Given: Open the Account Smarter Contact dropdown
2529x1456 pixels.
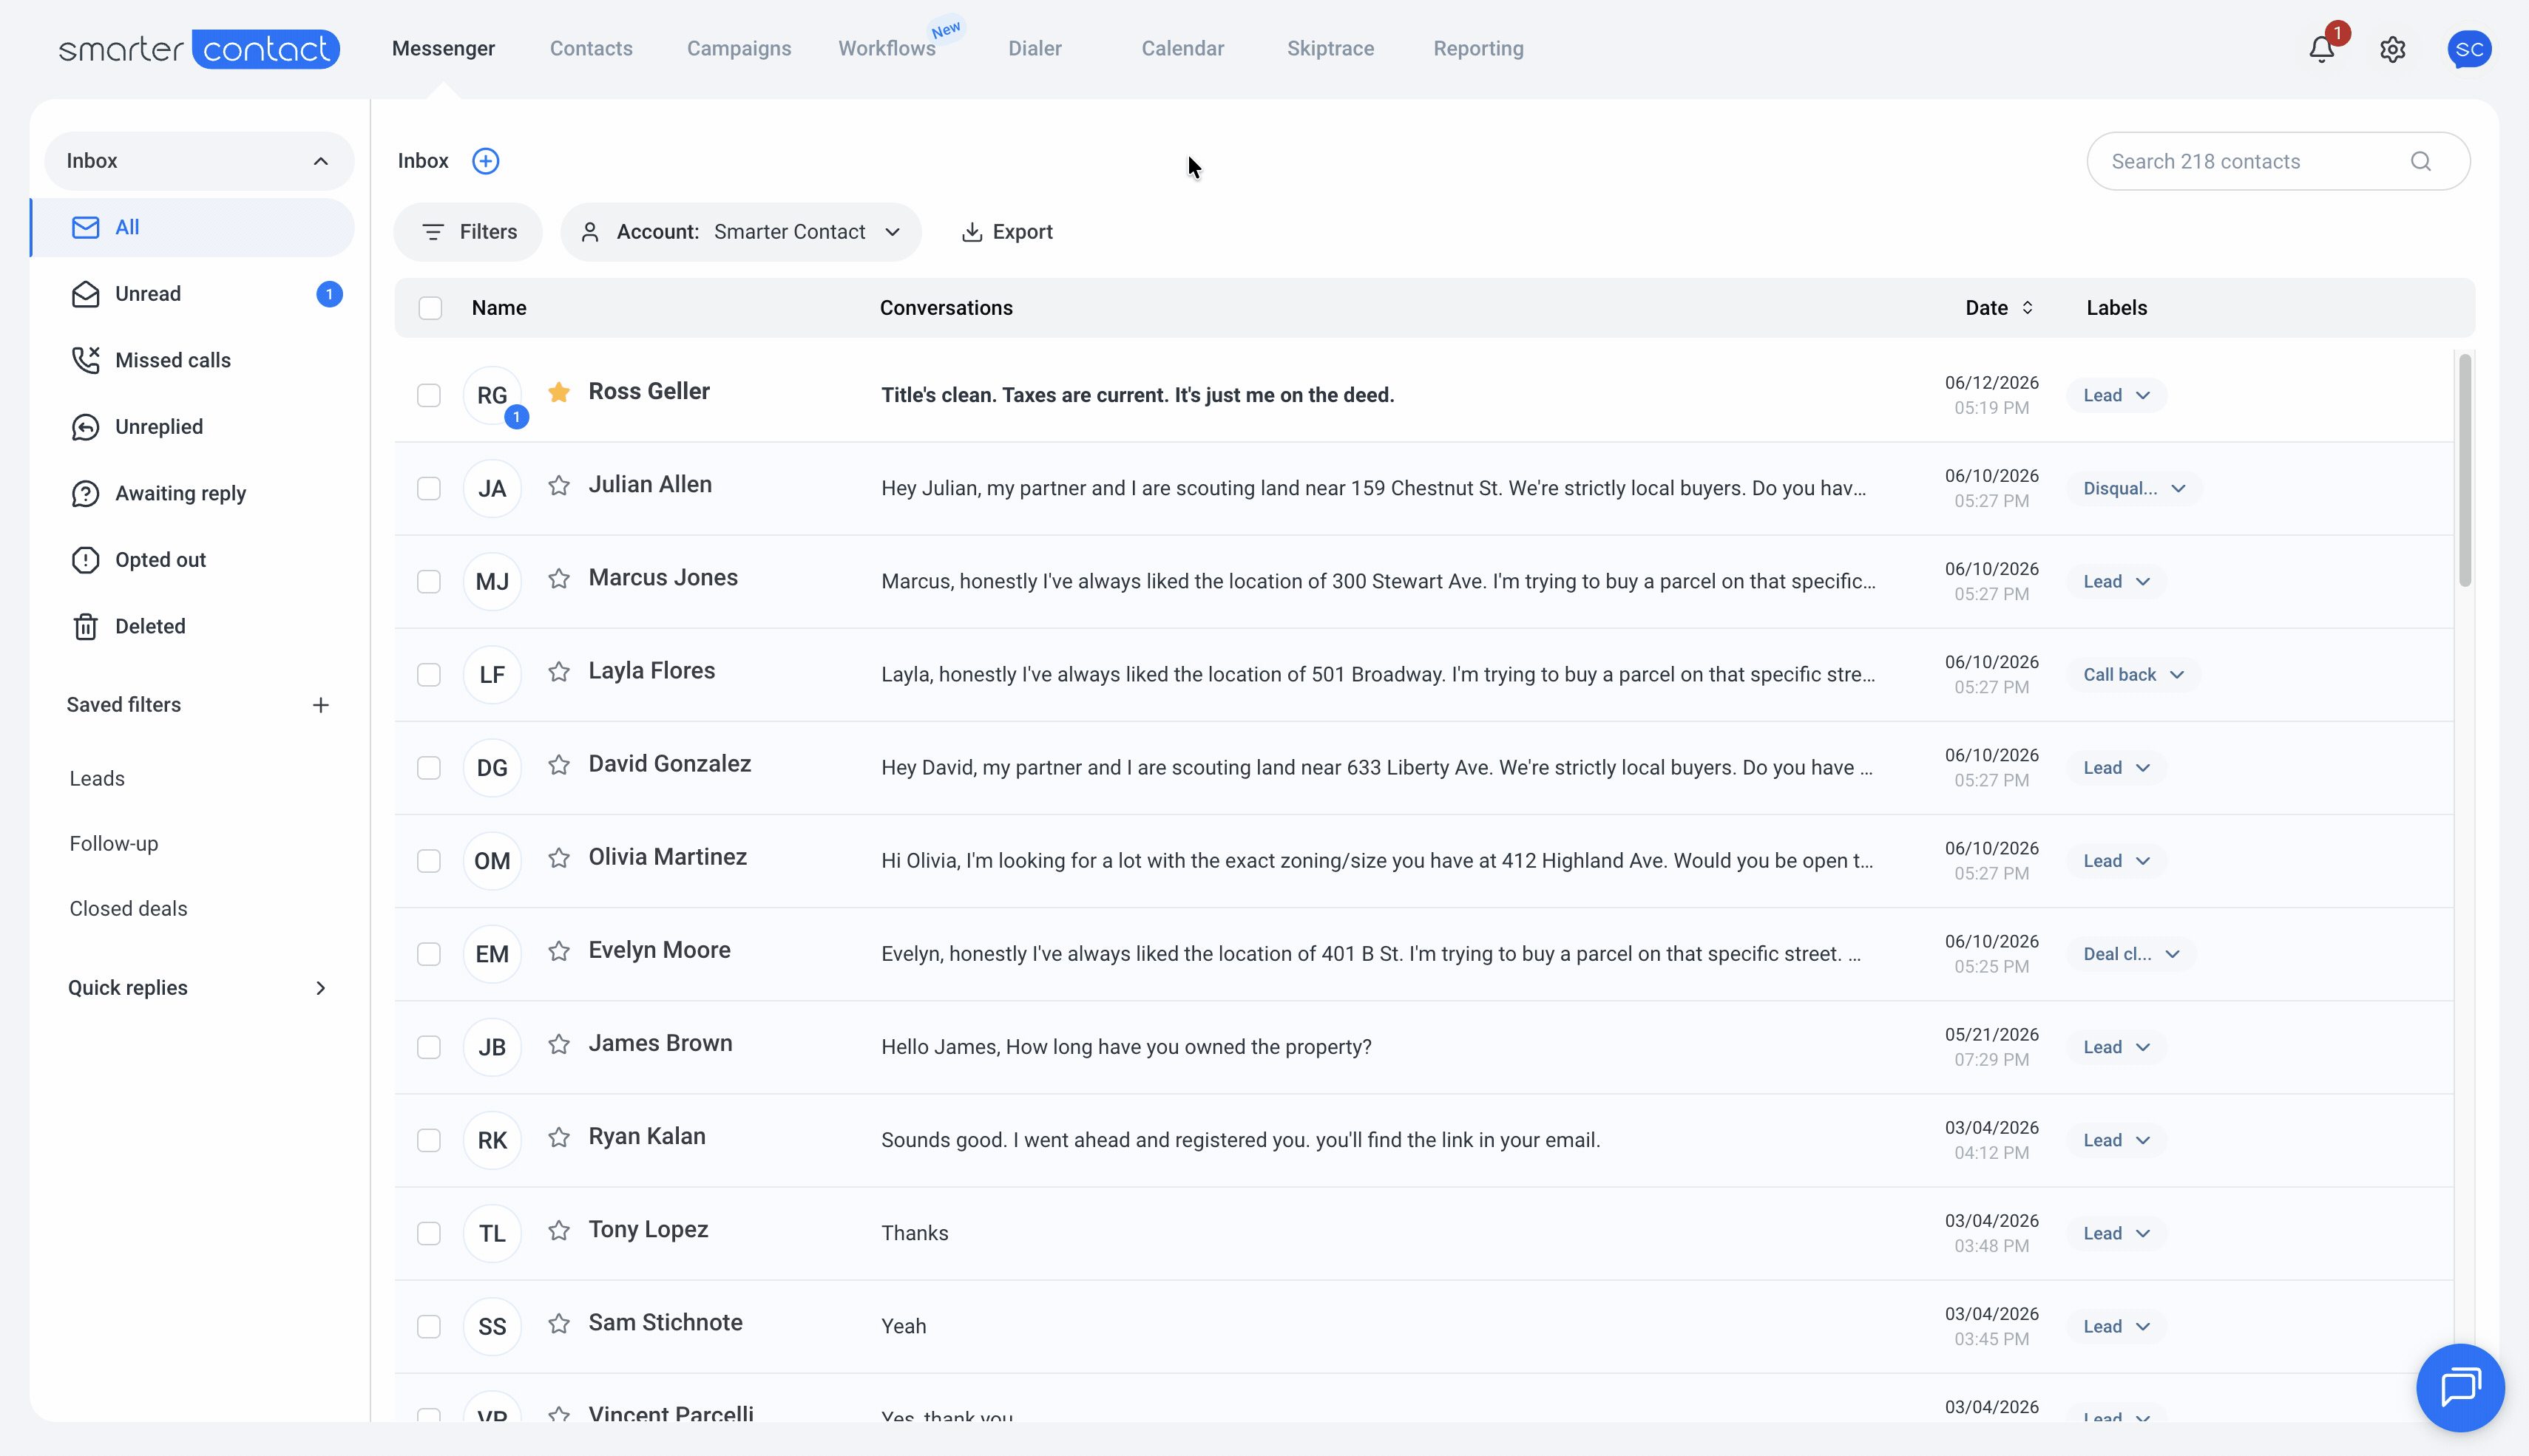Looking at the screenshot, I should tap(741, 232).
